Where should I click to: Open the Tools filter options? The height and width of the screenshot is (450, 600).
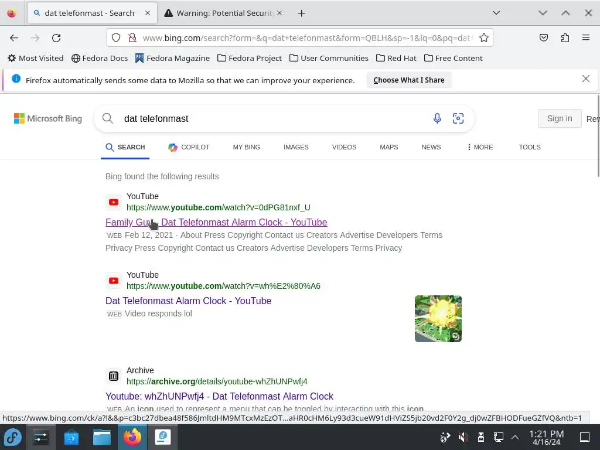pos(530,147)
